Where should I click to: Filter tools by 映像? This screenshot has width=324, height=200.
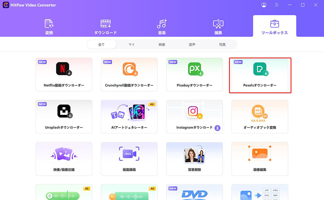(x=162, y=45)
